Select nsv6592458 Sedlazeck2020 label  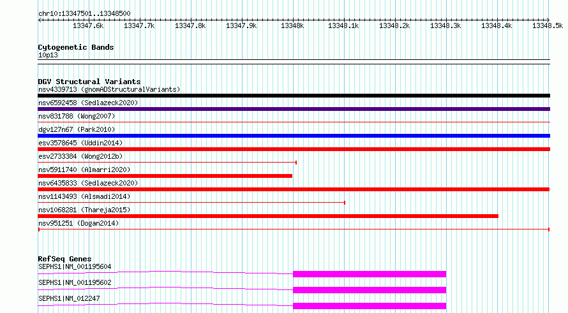[x=88, y=103]
